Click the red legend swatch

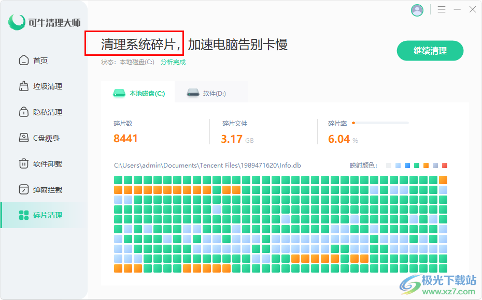[x=445, y=166]
